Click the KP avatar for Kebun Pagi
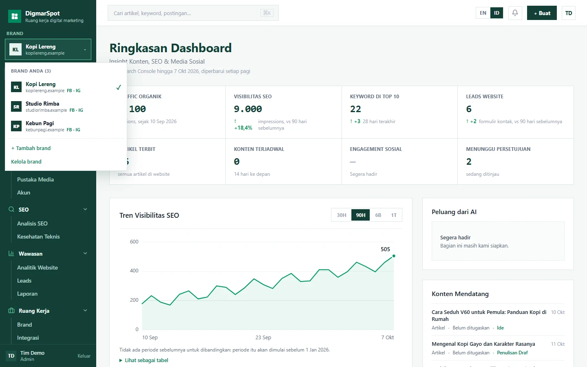 tap(16, 126)
